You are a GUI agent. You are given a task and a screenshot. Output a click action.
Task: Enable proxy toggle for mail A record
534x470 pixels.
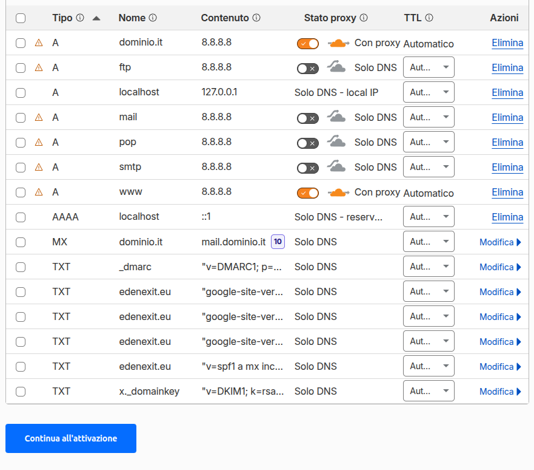coord(308,118)
